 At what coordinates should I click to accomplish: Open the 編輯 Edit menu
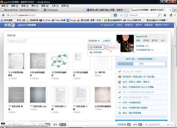[x=15, y=6]
